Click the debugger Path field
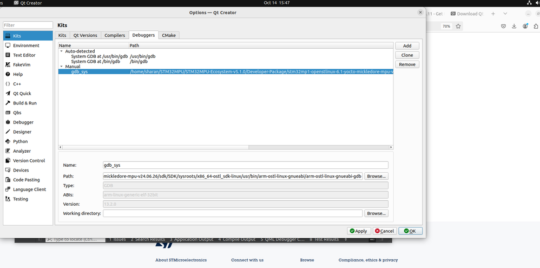 233,176
